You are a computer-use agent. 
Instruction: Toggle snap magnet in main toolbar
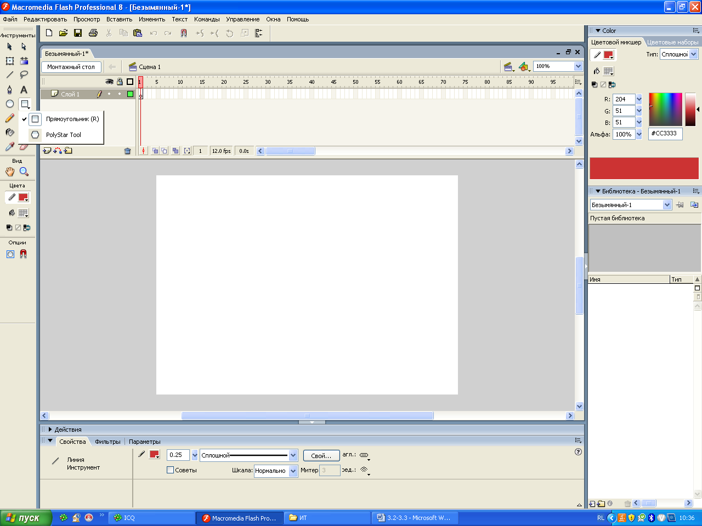click(184, 33)
